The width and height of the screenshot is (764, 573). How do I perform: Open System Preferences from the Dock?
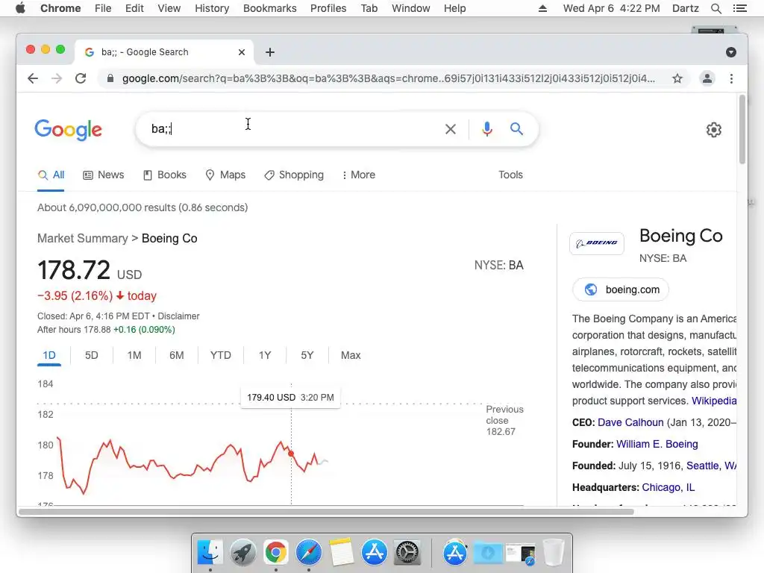click(x=407, y=553)
